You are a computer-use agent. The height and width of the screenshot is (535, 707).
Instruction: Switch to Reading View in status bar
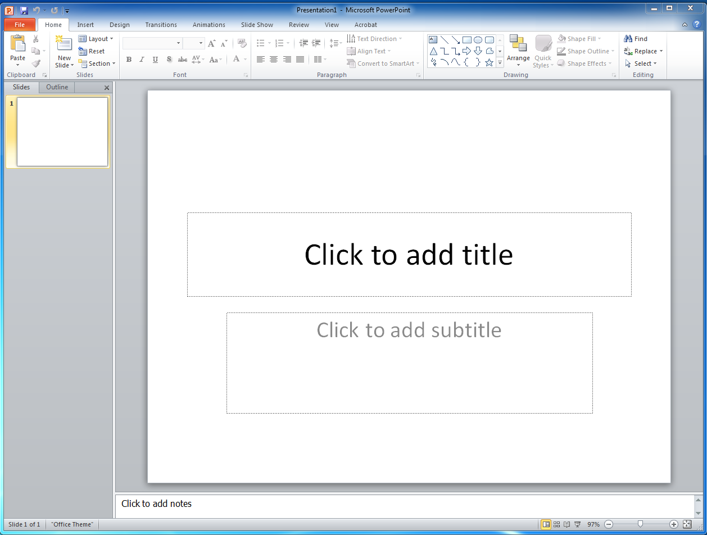566,524
